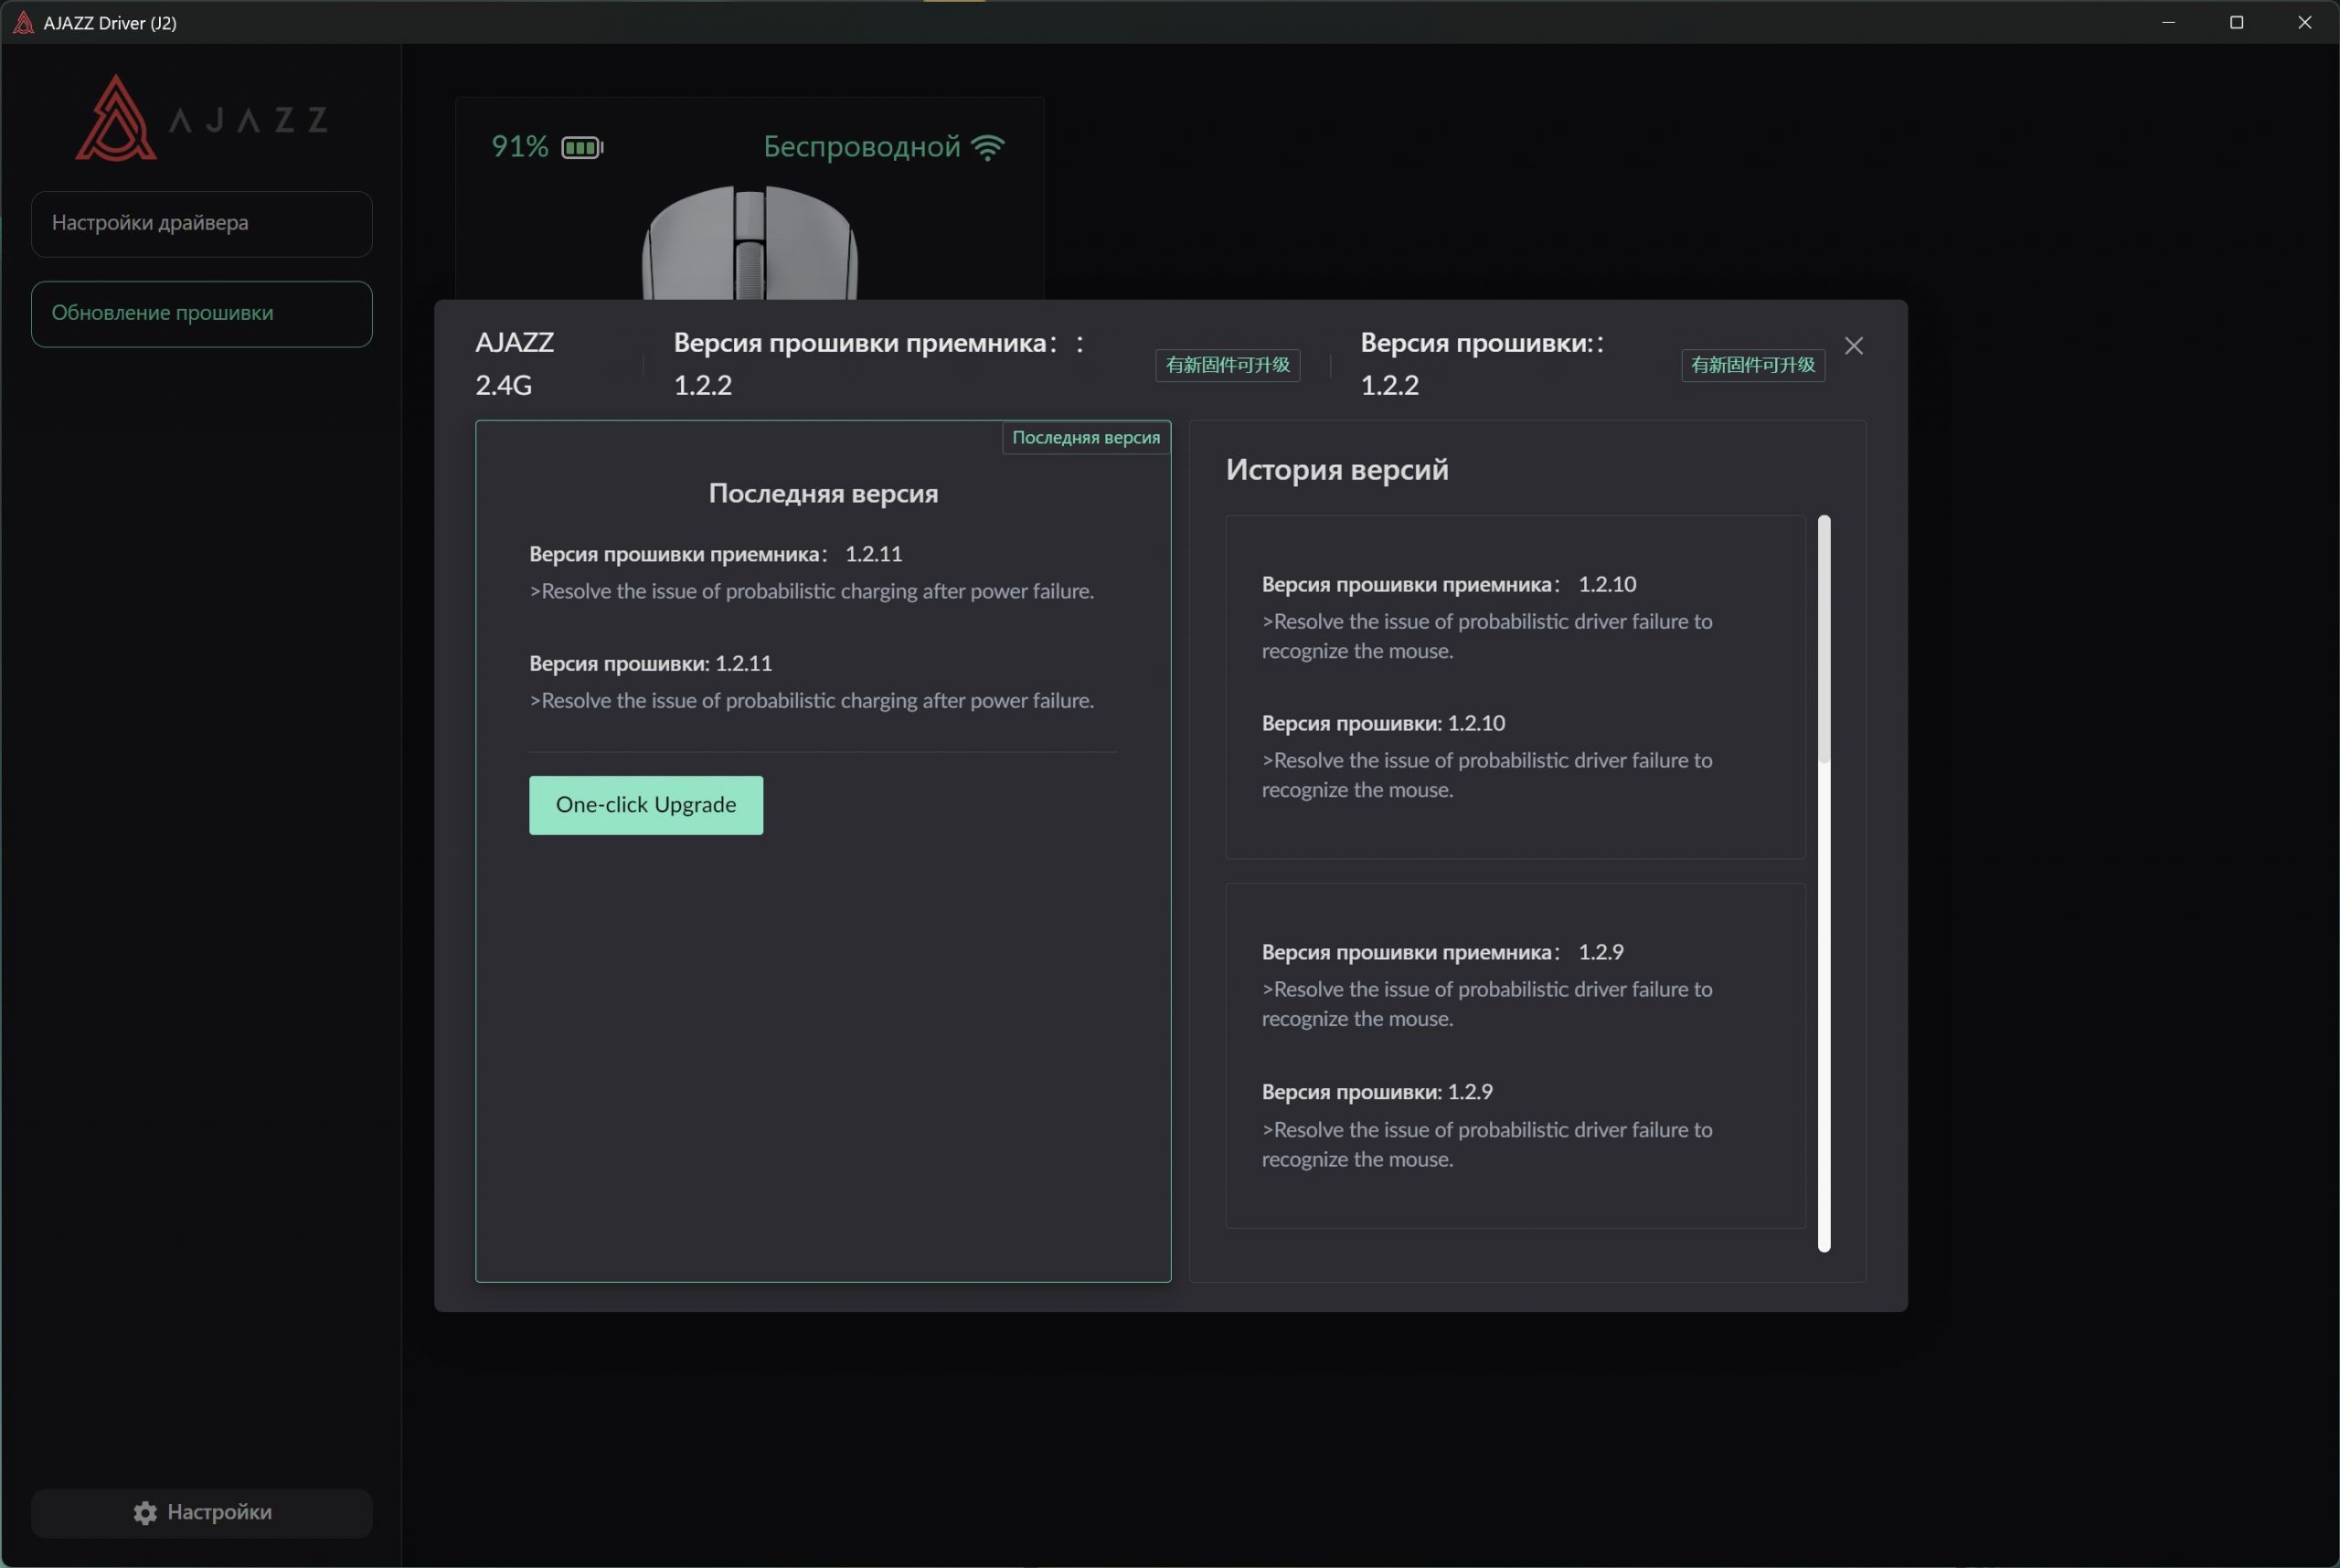
Task: Click the One-click Upgrade button
Action: [x=645, y=805]
